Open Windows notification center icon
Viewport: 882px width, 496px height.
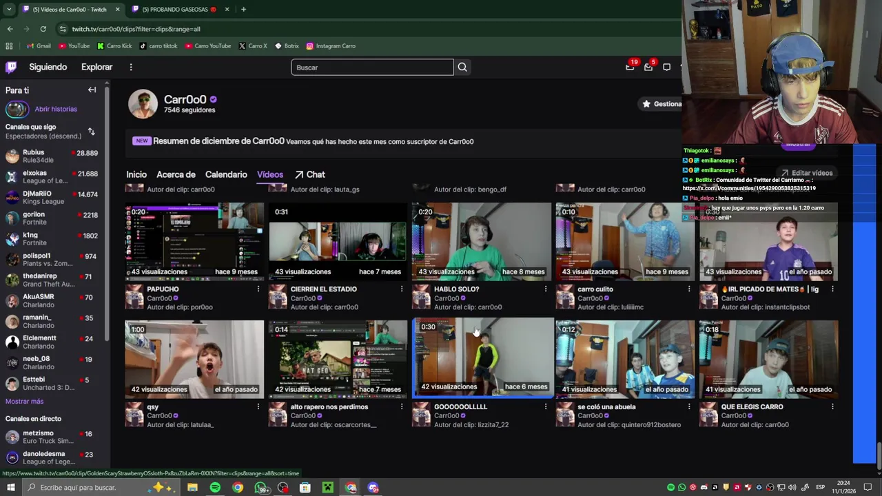[868, 488]
